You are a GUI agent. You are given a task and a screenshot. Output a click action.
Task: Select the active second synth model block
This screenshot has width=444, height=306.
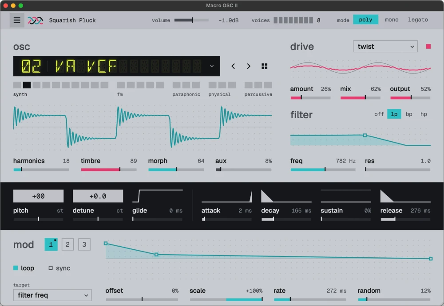tap(27, 85)
